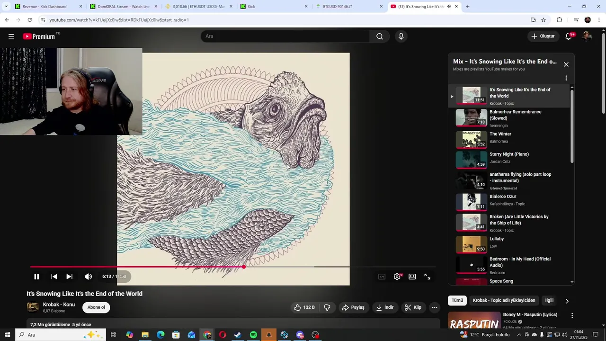Play Balmorhea-Remembrance (Slowed) from the mix
606x341 pixels.
pyautogui.click(x=509, y=118)
